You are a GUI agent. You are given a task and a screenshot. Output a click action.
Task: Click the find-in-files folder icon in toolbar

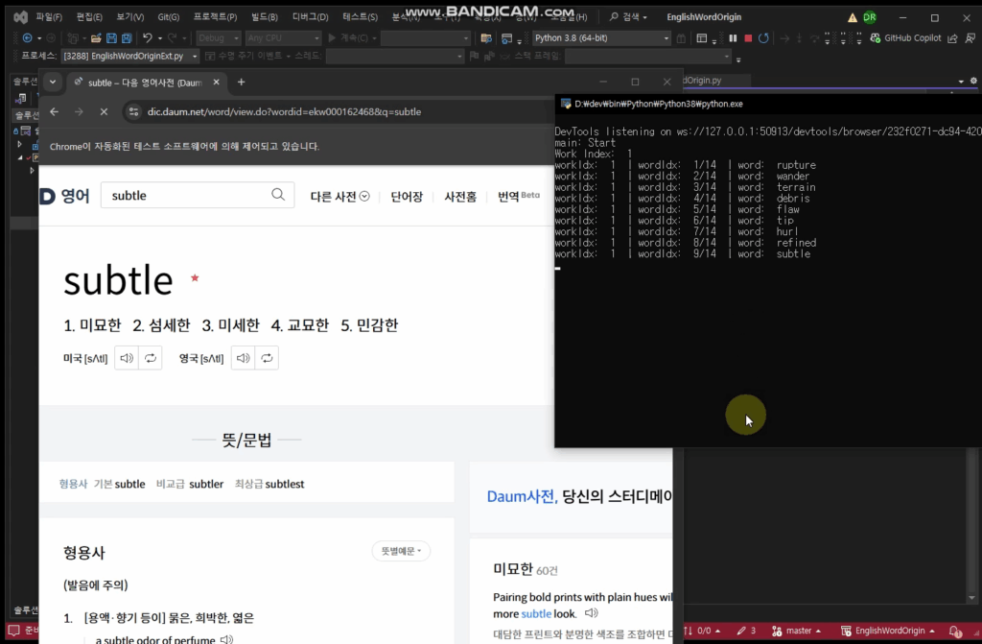pos(486,38)
